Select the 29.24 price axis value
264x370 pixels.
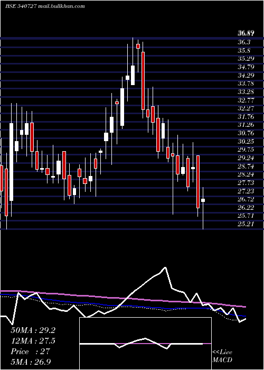[x=246, y=158]
